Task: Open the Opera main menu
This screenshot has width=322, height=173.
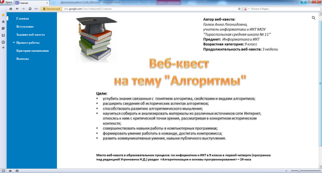Action: pyautogui.click(x=7, y=2)
